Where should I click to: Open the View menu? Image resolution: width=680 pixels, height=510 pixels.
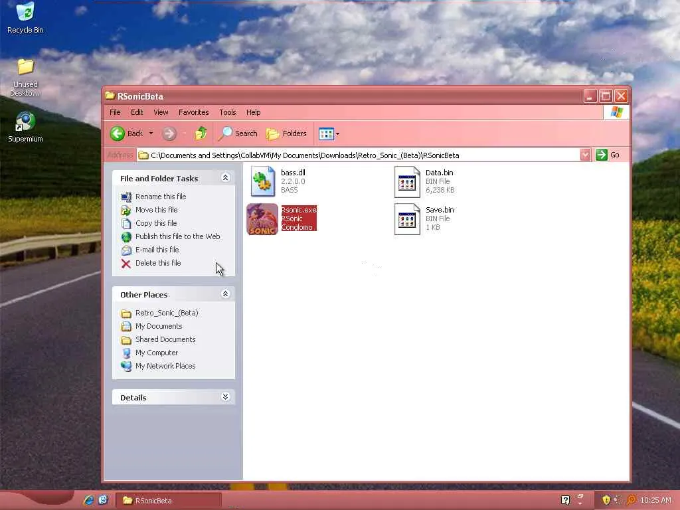point(161,112)
